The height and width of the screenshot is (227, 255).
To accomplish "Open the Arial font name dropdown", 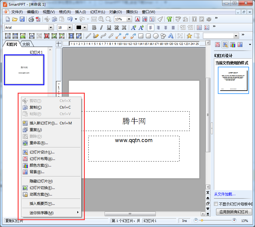I will 51,28.
